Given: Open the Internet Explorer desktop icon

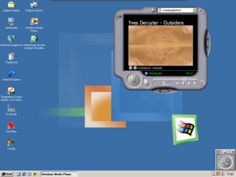Looking at the screenshot, I should tap(11, 76).
